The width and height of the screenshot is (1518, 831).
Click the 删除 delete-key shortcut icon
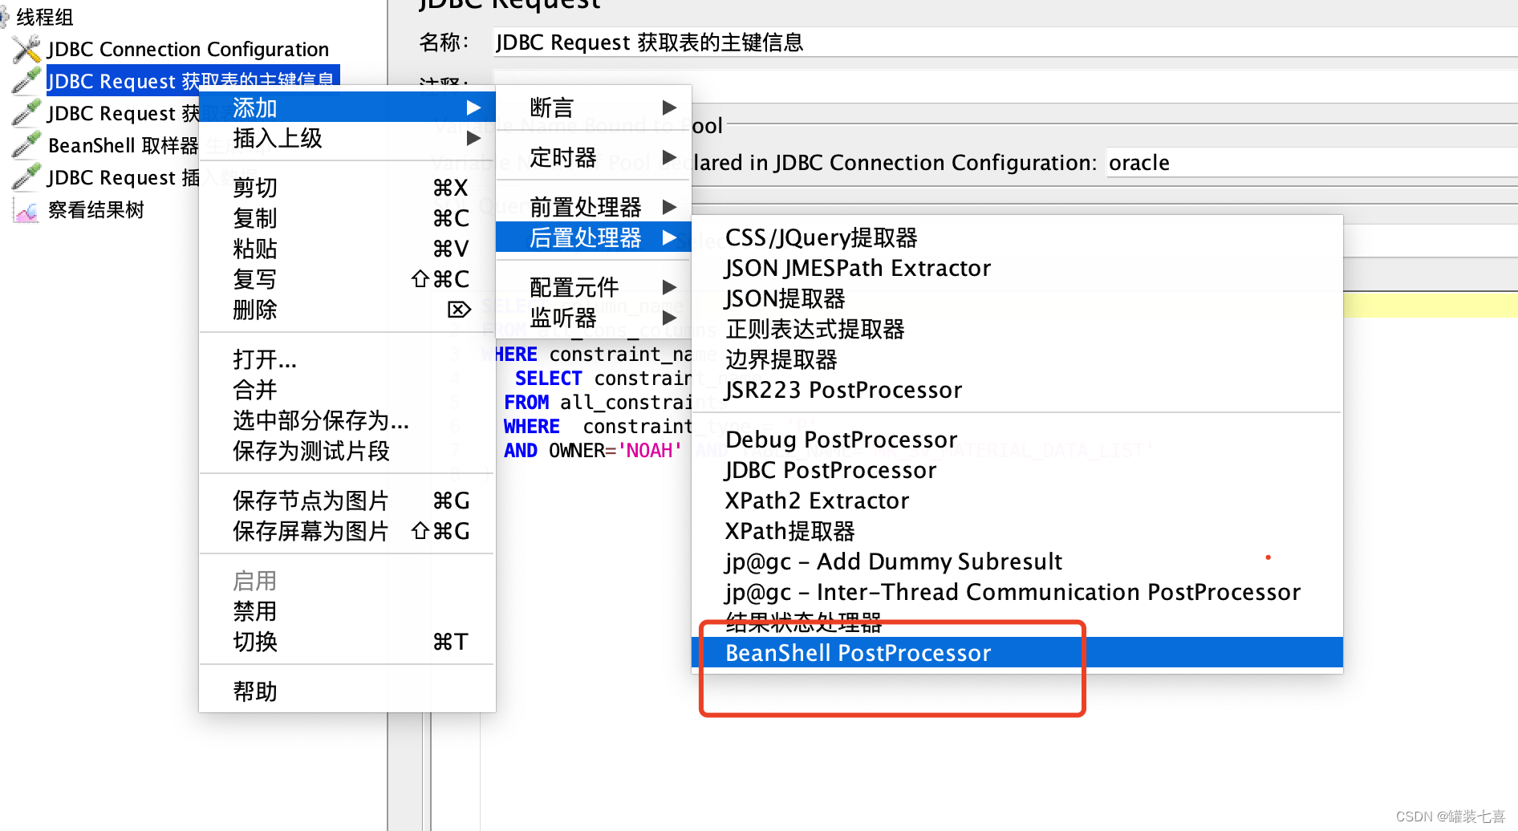[458, 310]
